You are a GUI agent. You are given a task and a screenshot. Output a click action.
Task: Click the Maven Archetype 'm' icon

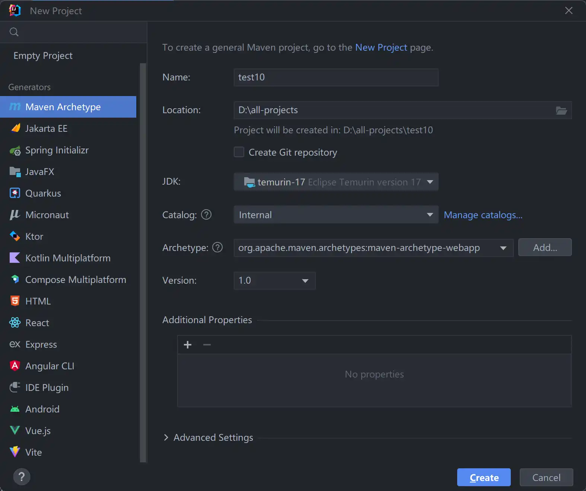click(15, 107)
